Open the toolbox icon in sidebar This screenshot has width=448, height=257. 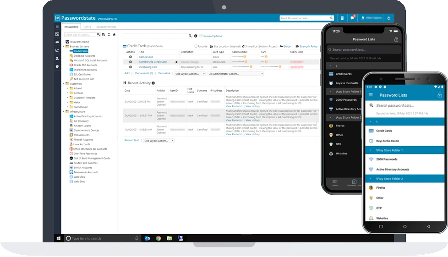pyautogui.click(x=57, y=42)
